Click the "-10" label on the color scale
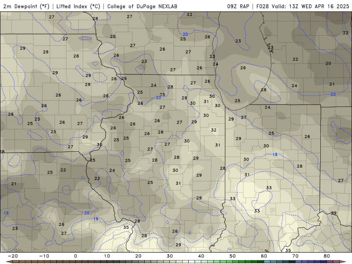Screen dimensions: 352x264 (44, 256)
